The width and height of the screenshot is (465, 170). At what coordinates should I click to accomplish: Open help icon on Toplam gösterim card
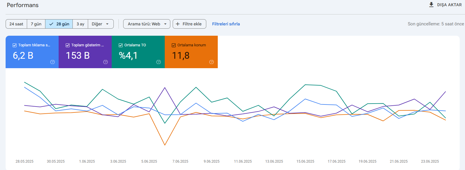(105, 62)
